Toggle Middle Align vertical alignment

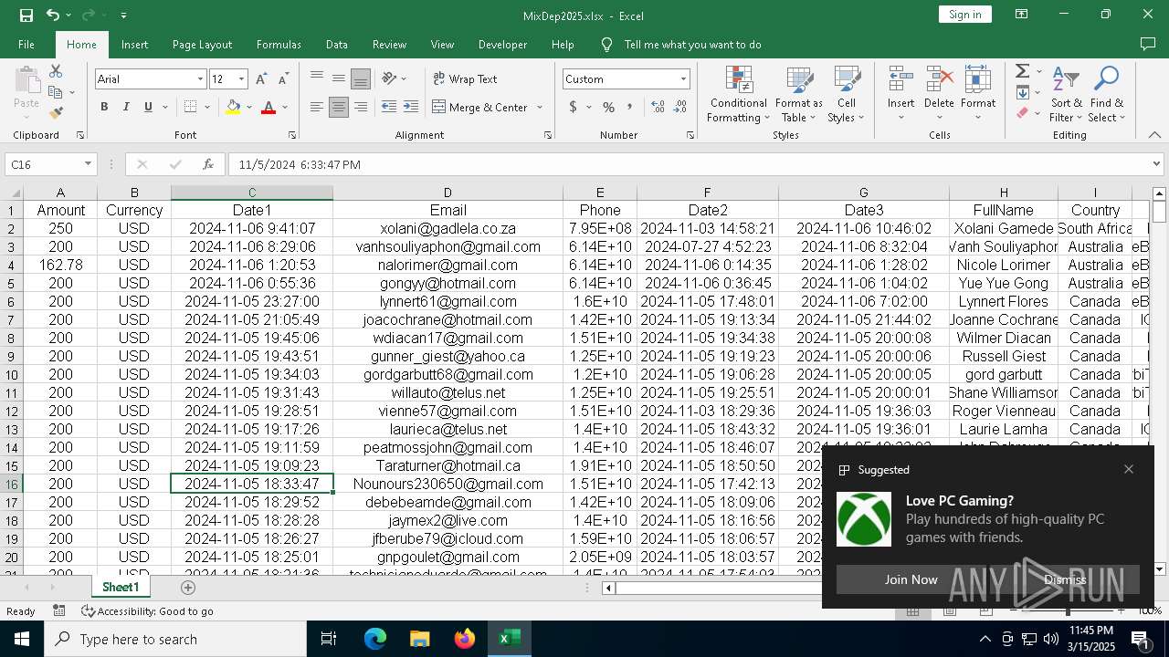click(x=339, y=78)
